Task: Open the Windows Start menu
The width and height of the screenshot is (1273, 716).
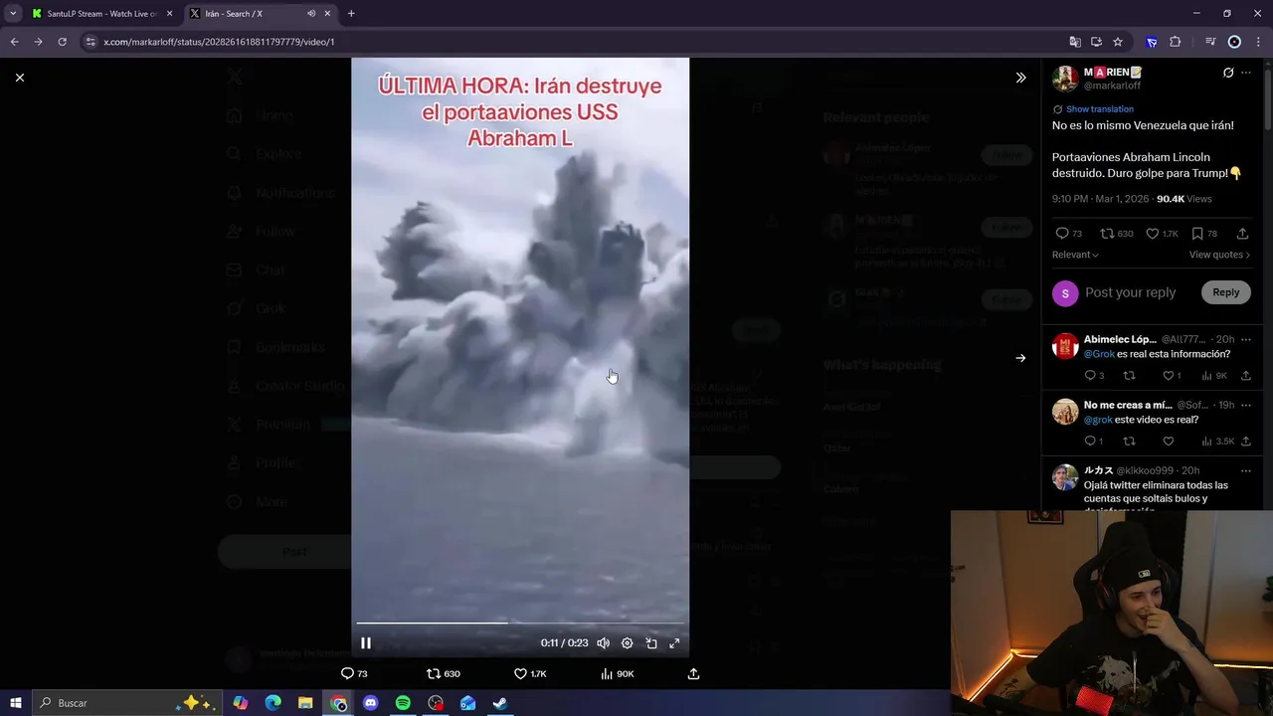Action: (x=16, y=703)
